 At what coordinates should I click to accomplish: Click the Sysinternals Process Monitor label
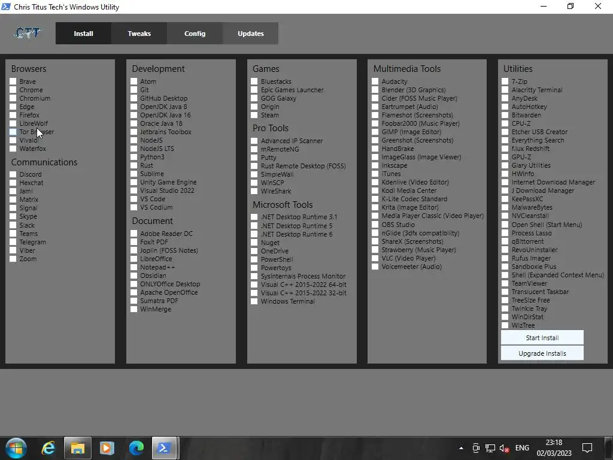point(304,276)
